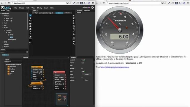
Task: Click the dataflow minimap thumbnail
Action: click(61, 99)
